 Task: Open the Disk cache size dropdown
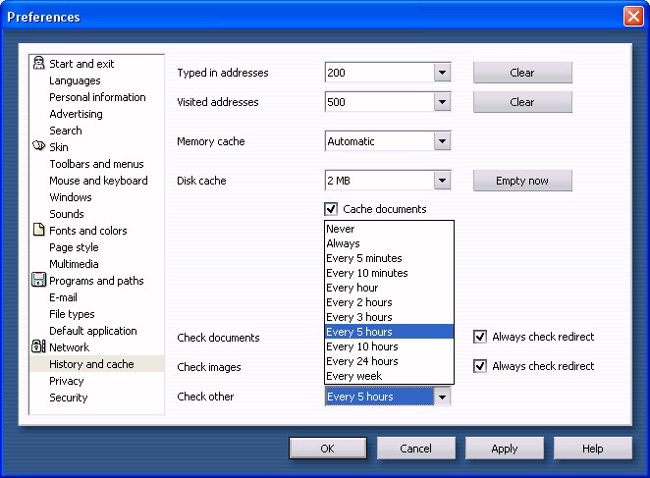(442, 181)
